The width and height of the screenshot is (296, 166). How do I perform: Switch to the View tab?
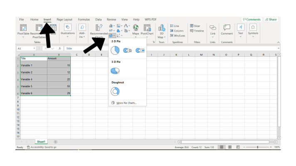click(124, 20)
